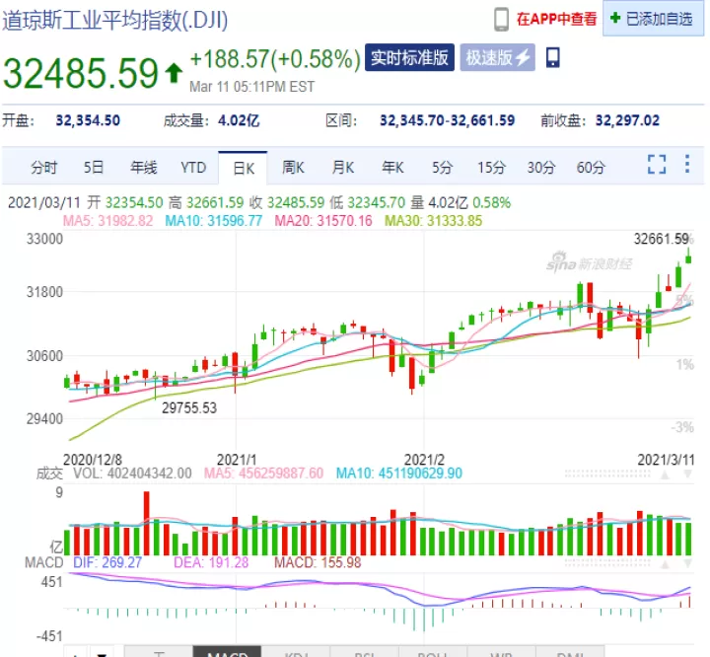The image size is (710, 657).
Task: Select the 15分 interval tab
Action: (x=491, y=168)
